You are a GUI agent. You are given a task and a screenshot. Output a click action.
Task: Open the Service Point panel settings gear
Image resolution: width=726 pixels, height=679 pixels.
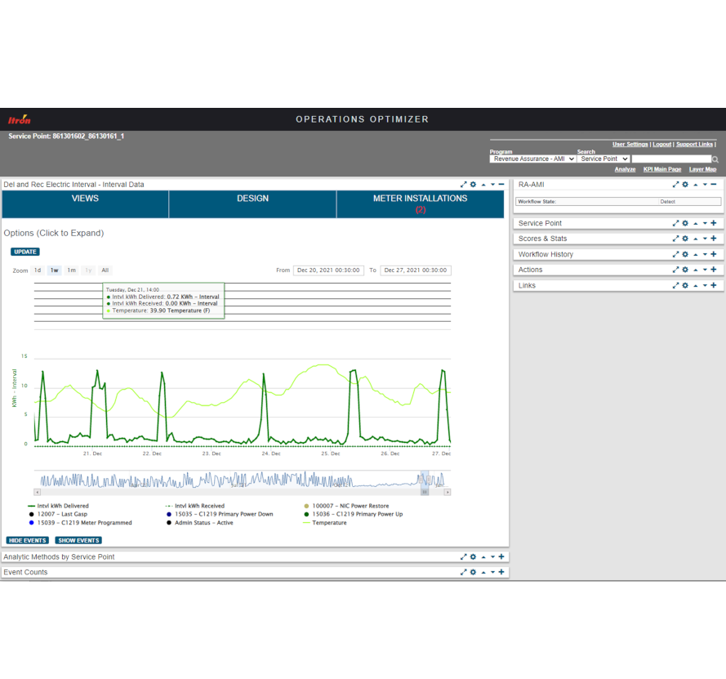coord(685,222)
